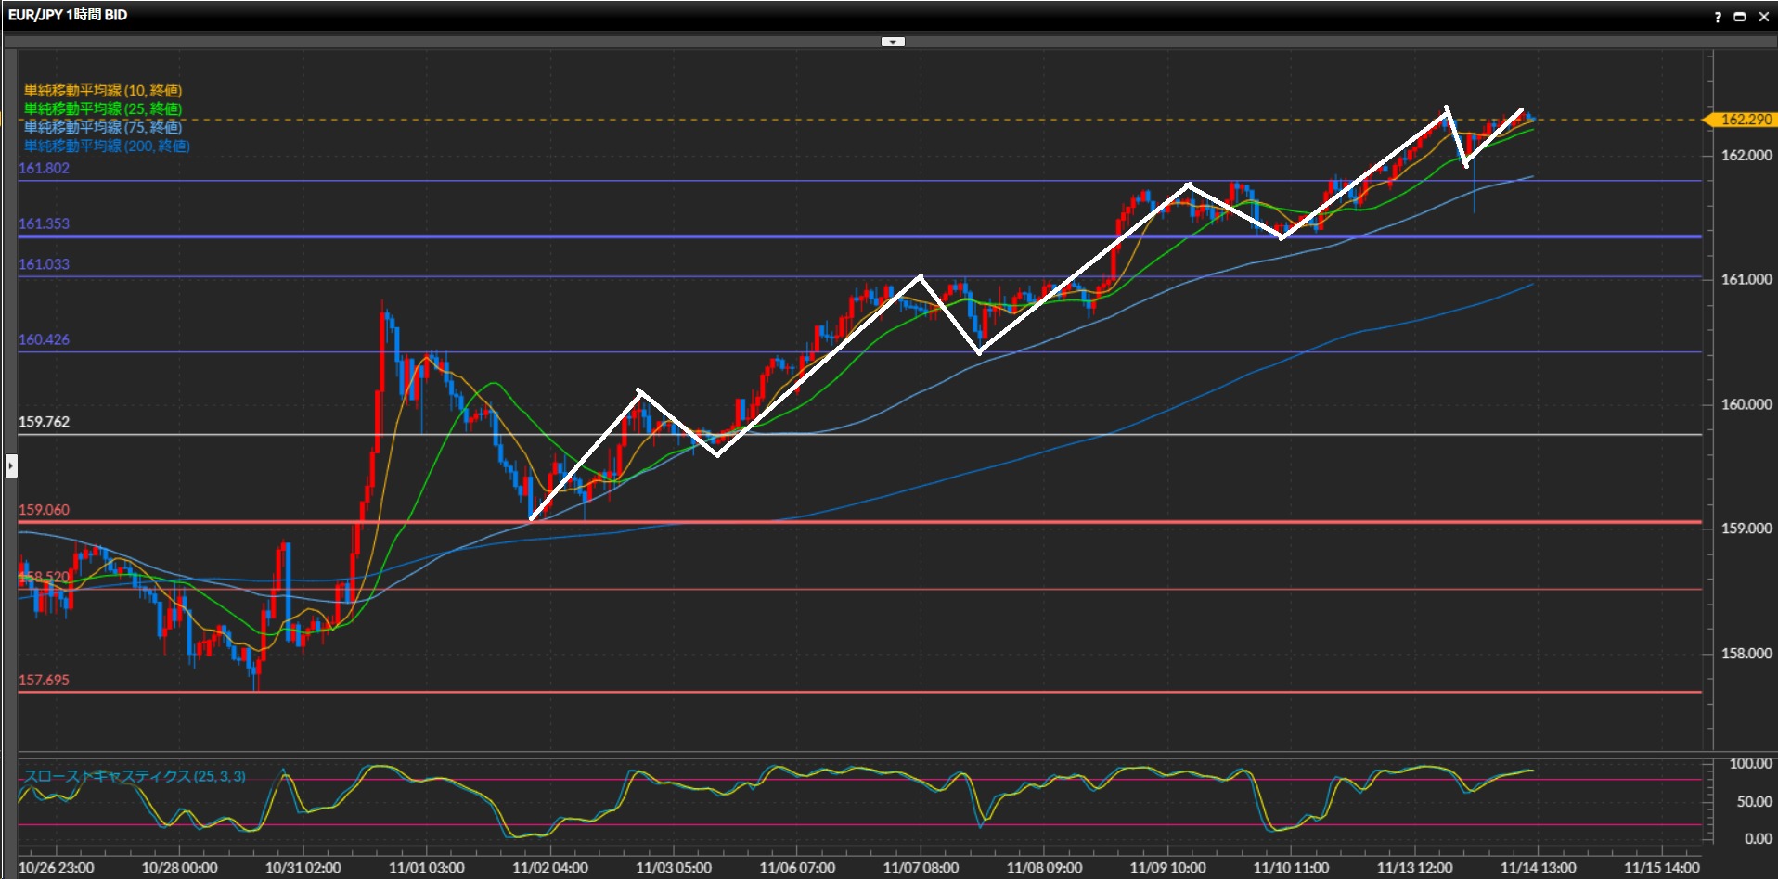1778x879 pixels.
Task: Expand the top toolbar dropdown arrow
Action: point(893,42)
